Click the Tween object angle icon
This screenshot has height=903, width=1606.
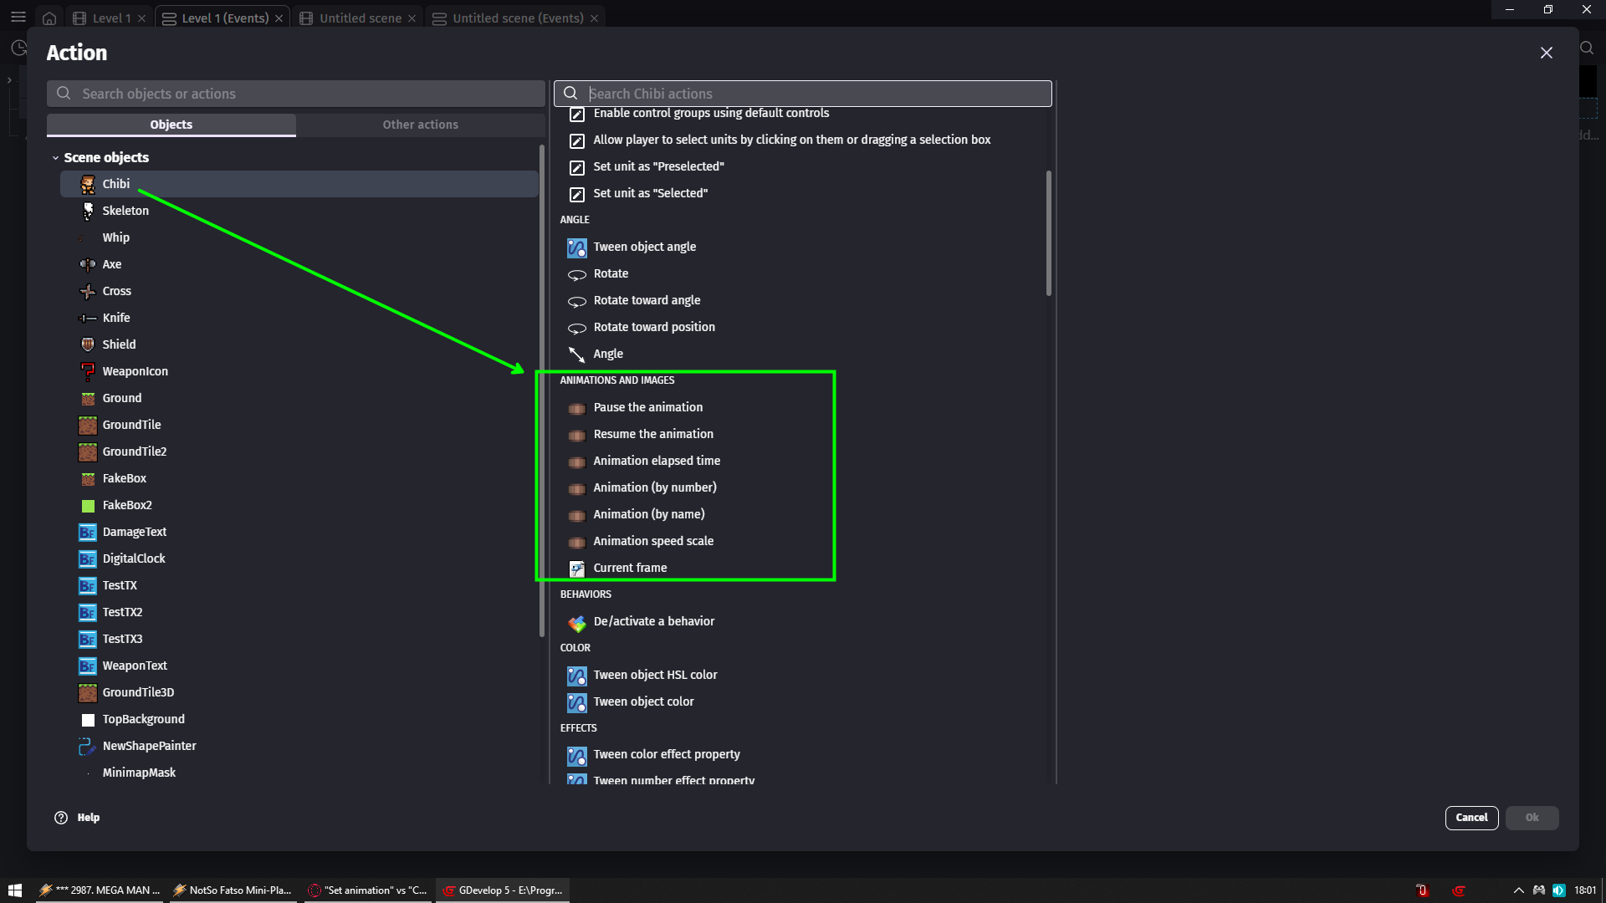(576, 247)
